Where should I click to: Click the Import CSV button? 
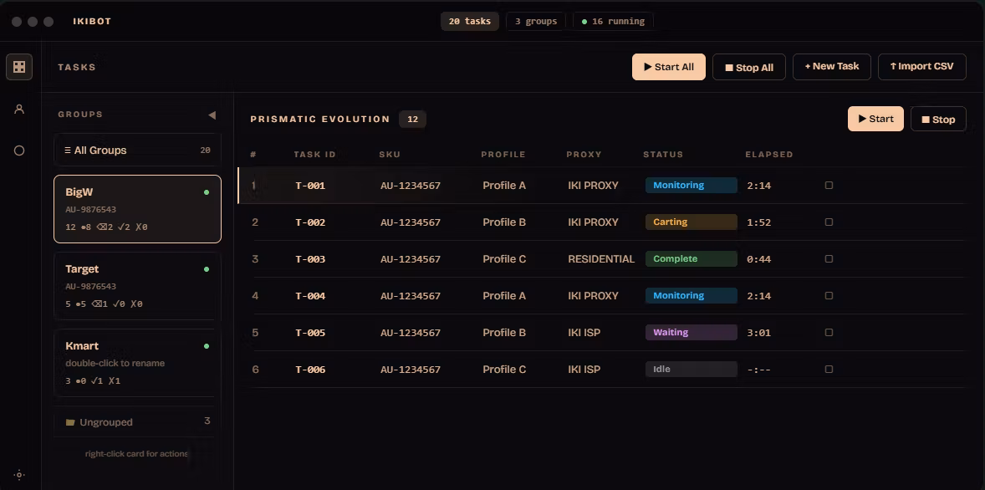[x=921, y=67]
